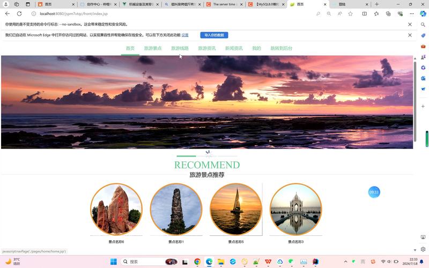Click the sailboat sunset thumbnail 景点名称5
The width and height of the screenshot is (429, 268).
(x=235, y=210)
